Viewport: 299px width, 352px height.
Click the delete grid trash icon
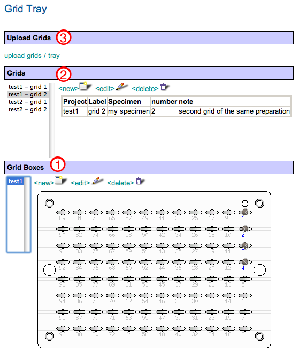165,87
